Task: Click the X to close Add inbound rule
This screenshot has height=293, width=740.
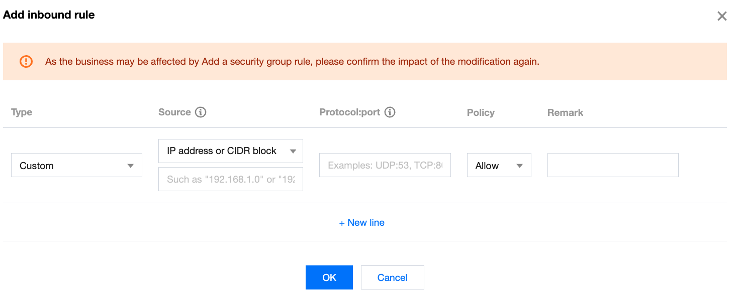Action: click(x=722, y=16)
